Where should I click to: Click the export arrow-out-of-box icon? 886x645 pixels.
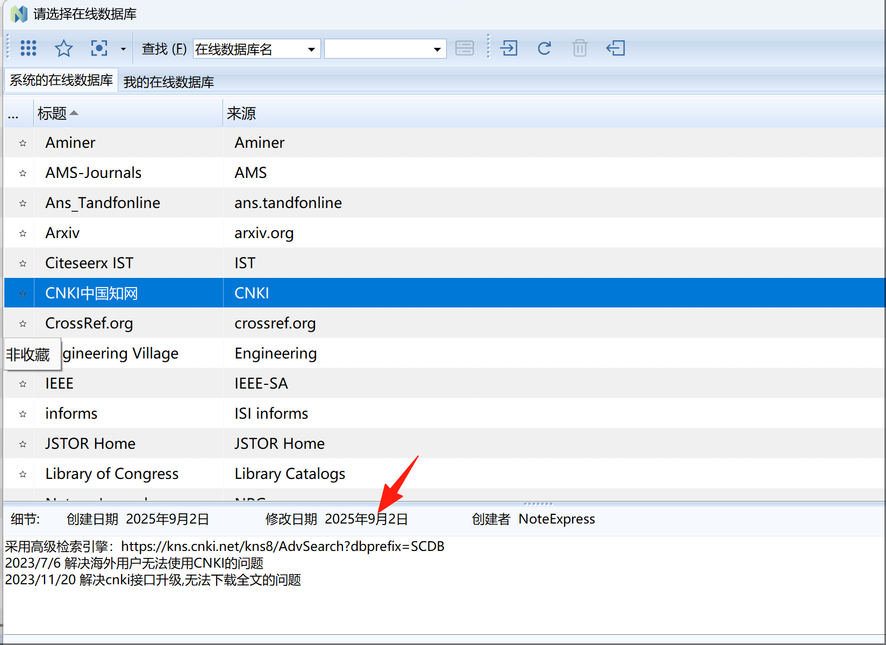pyautogui.click(x=616, y=48)
